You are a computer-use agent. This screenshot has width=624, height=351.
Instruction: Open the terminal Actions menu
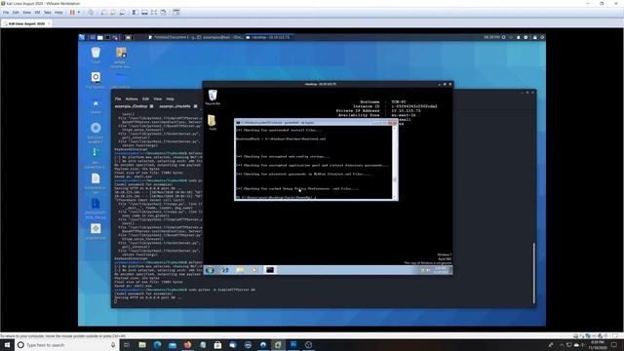pyautogui.click(x=132, y=98)
